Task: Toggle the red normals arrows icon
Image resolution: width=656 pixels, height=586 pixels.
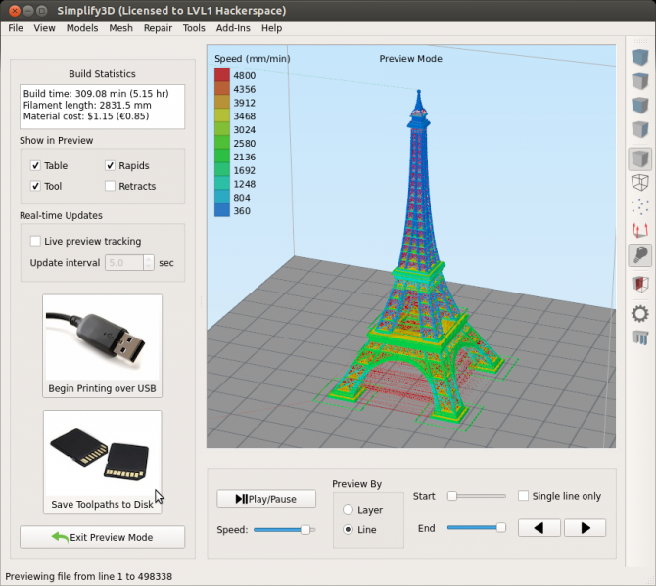Action: click(x=639, y=232)
